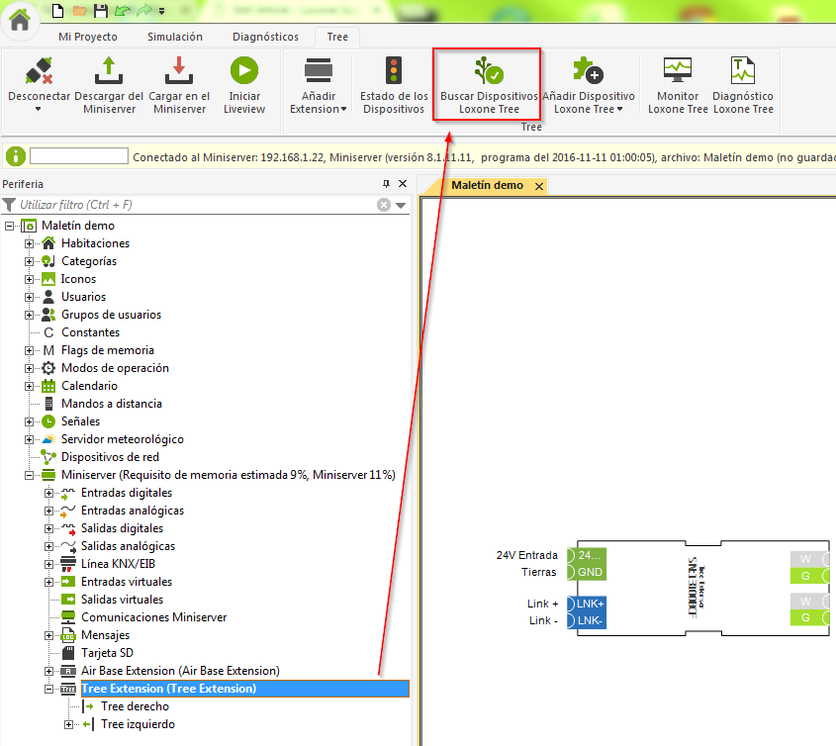Open Añadir Dispositivo Loxone Tree dropdown
The image size is (836, 746).
click(x=619, y=109)
